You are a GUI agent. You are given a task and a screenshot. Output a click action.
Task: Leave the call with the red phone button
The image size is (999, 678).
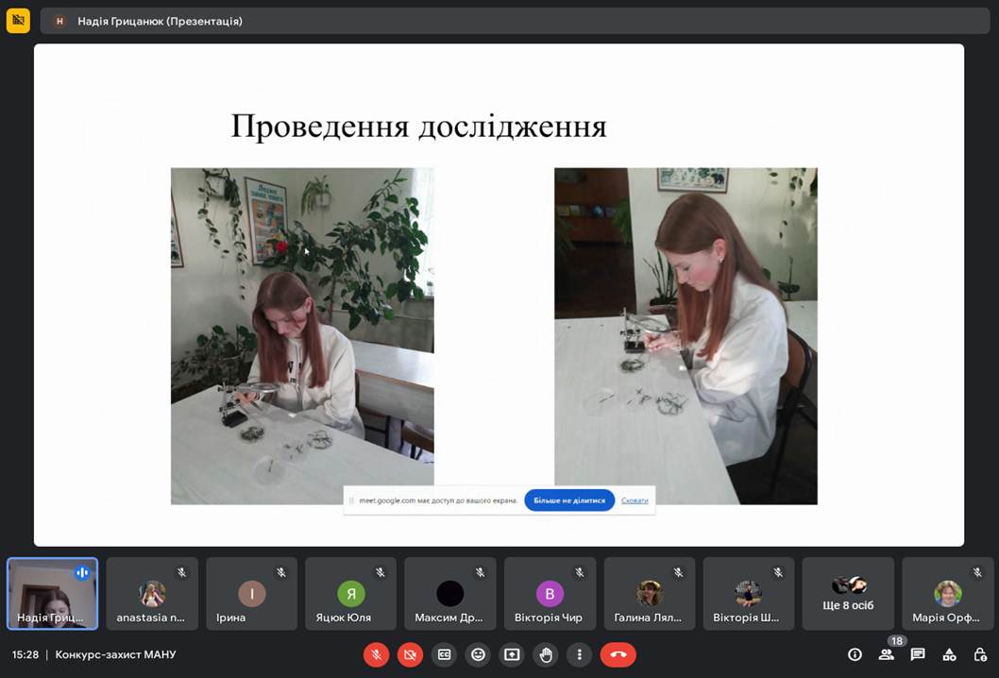click(x=617, y=653)
